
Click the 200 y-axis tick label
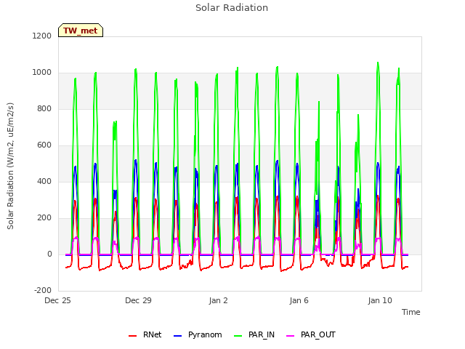[44, 218]
